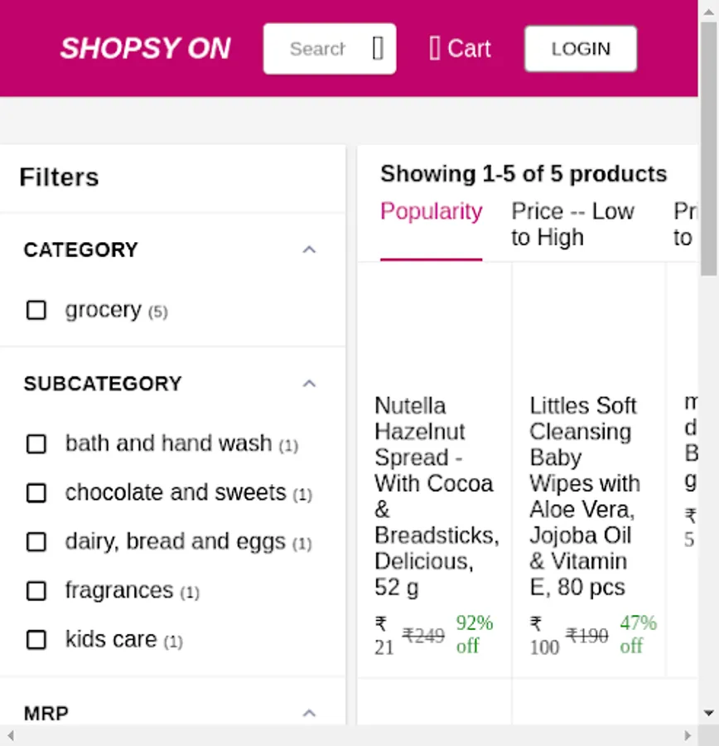
Task: Collapse the CATEGORY filter section
Action: tap(309, 249)
